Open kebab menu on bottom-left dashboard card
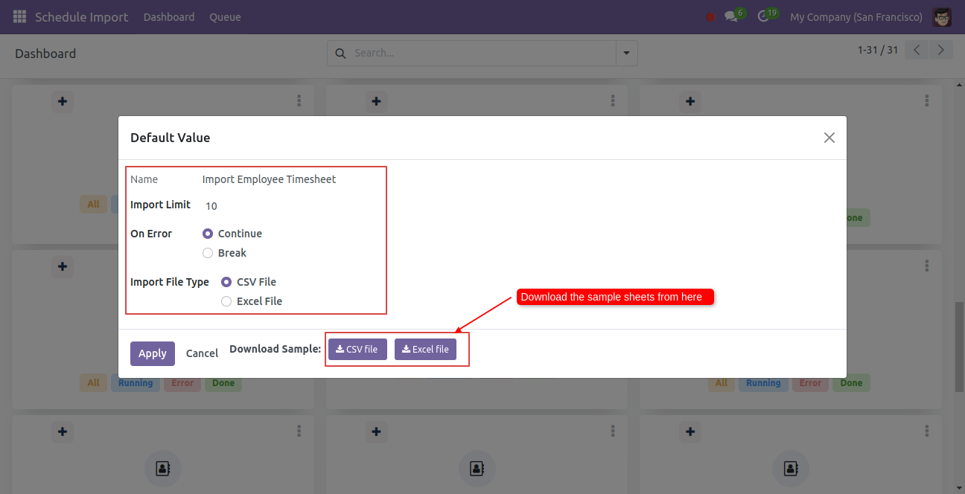Image resolution: width=965 pixels, height=494 pixels. [x=299, y=431]
